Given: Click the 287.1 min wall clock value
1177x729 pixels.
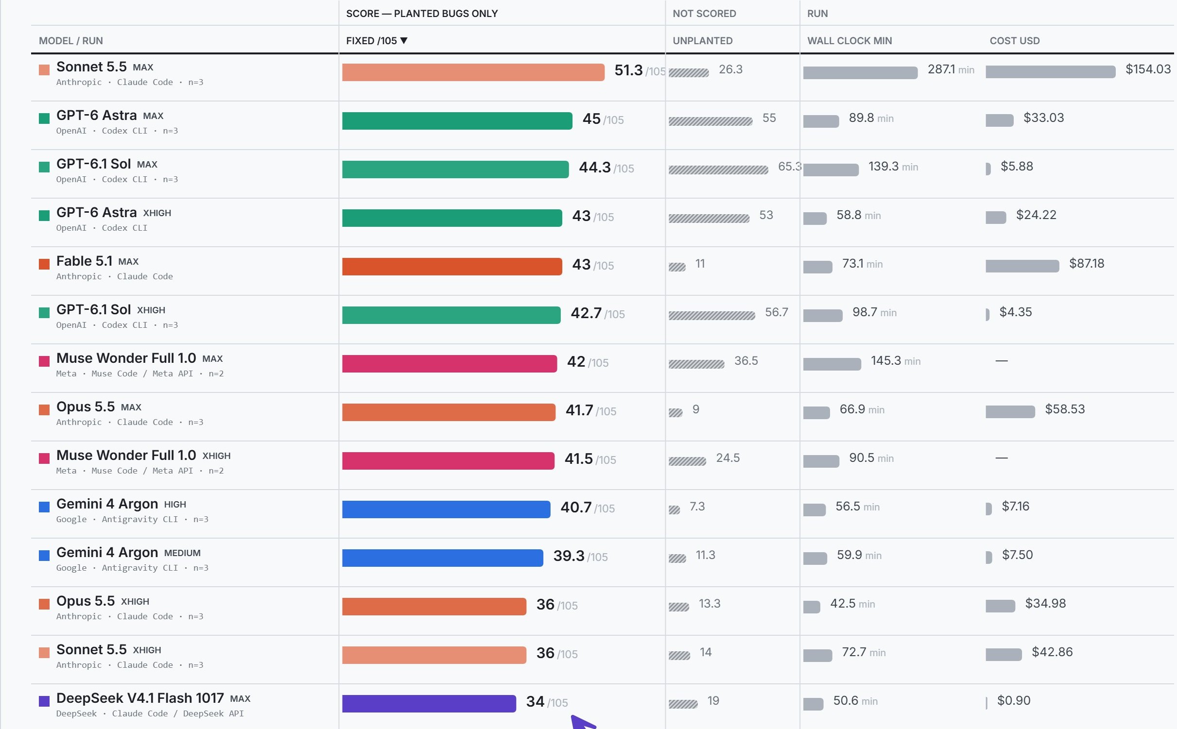Looking at the screenshot, I should coord(951,69).
